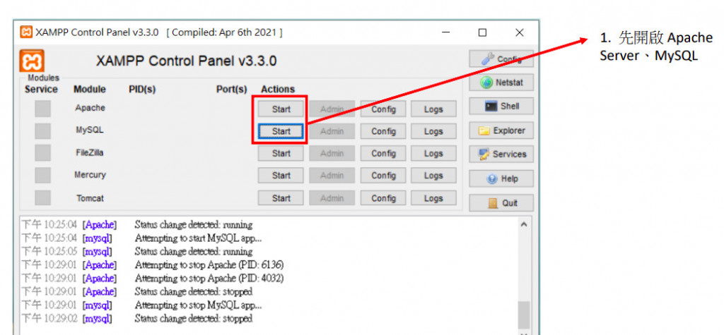The height and width of the screenshot is (335, 724).
Task: Select the MySQL module name
Action: coord(90,130)
